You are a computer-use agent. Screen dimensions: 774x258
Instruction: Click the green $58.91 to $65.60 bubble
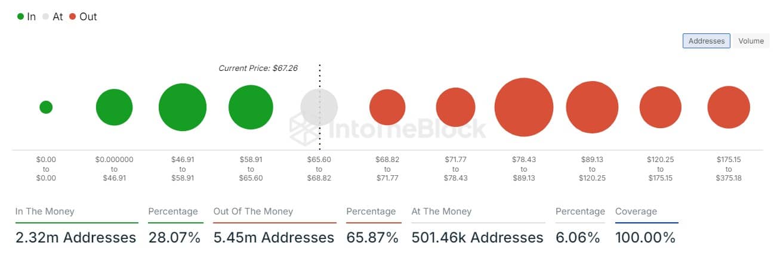click(x=251, y=107)
